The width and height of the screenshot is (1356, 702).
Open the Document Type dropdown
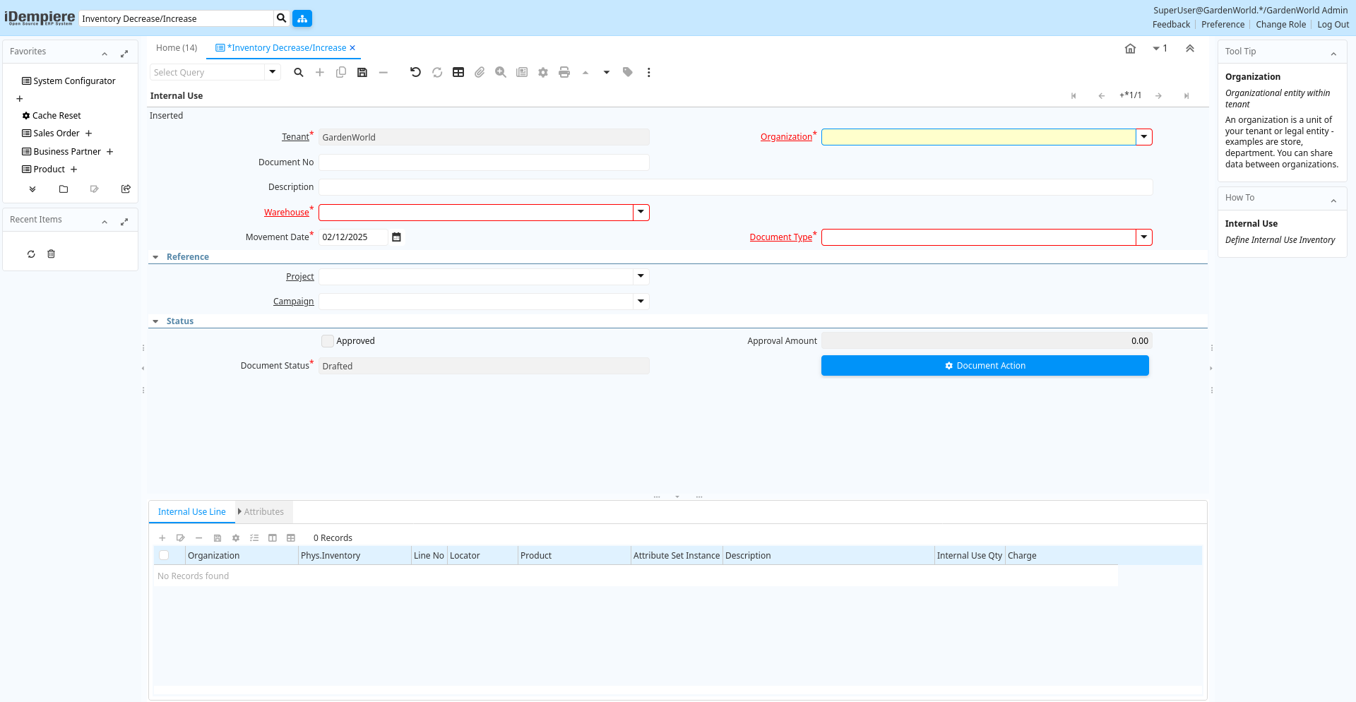[1143, 237]
